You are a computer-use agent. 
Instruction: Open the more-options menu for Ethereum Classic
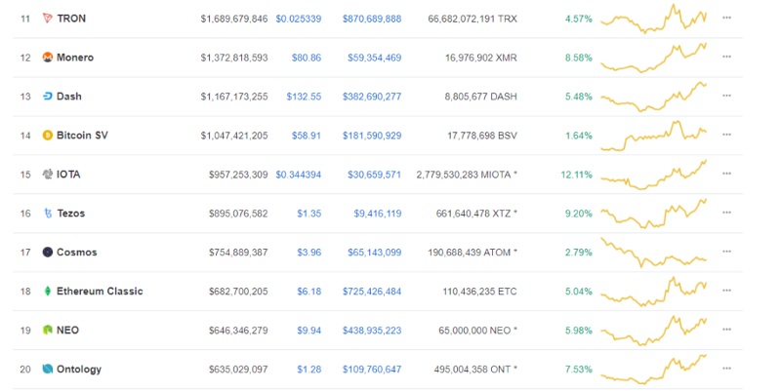[x=726, y=291]
